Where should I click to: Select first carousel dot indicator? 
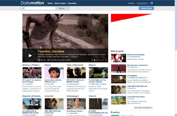[94, 60]
